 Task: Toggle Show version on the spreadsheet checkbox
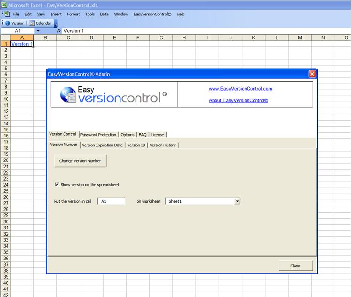(57, 184)
